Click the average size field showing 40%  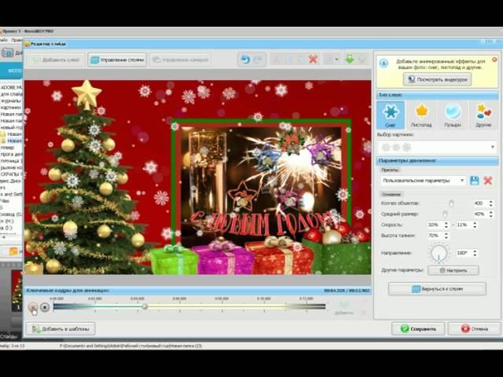pos(480,214)
